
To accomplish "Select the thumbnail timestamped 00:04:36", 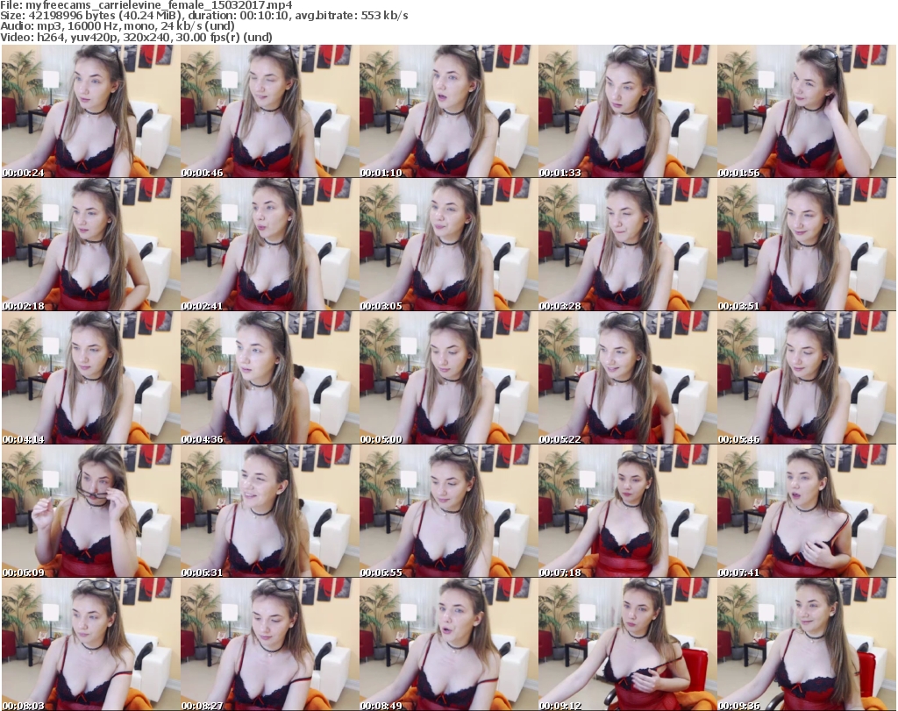I will pos(270,377).
